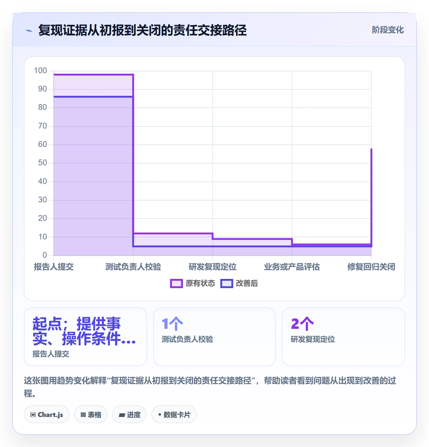Click the 修复回归关闭 axis label
The height and width of the screenshot is (447, 429).
point(371,267)
